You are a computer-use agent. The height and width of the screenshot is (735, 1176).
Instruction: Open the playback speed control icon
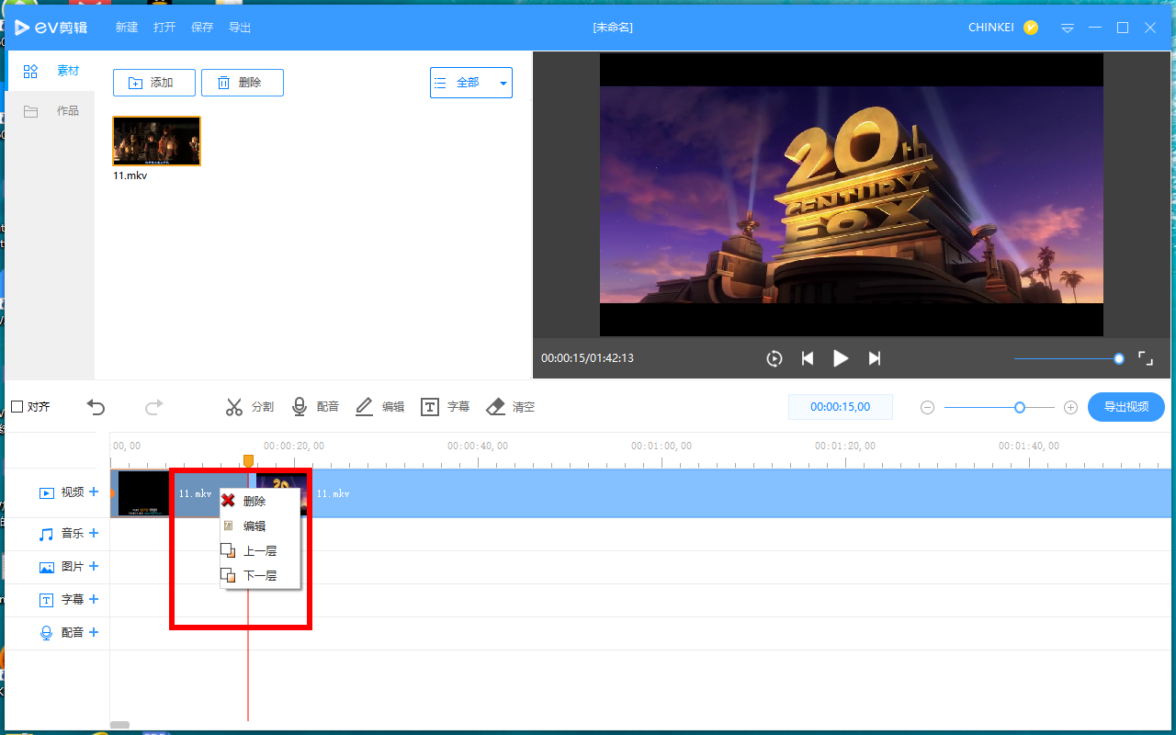[x=774, y=358]
